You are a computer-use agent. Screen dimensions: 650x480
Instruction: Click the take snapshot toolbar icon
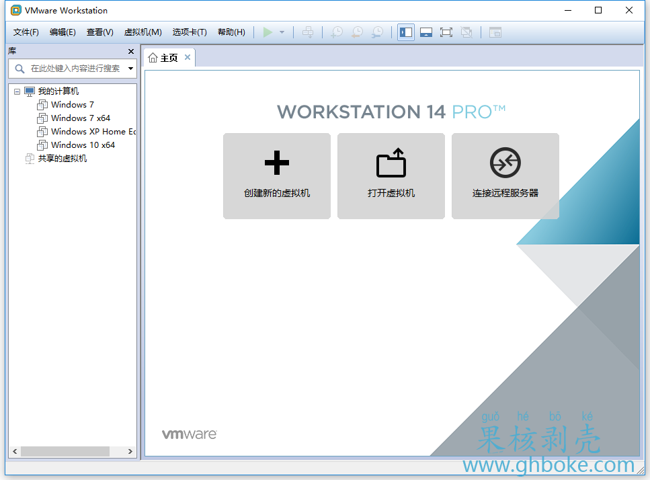pos(337,32)
